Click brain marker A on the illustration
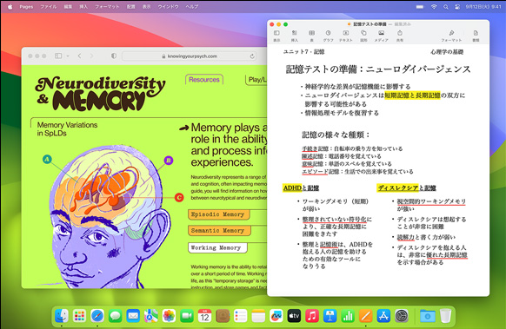This screenshot has height=329, width=506. tap(47, 159)
